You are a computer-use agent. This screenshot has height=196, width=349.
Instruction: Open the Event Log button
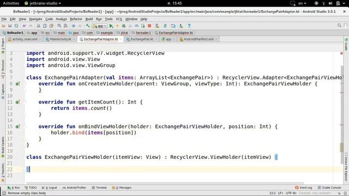click(x=304, y=188)
